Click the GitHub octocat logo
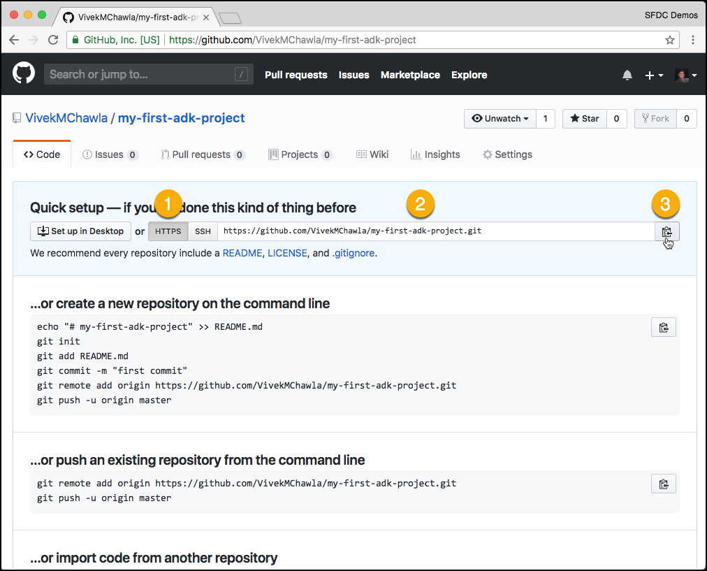Image resolution: width=707 pixels, height=571 pixels. (24, 73)
